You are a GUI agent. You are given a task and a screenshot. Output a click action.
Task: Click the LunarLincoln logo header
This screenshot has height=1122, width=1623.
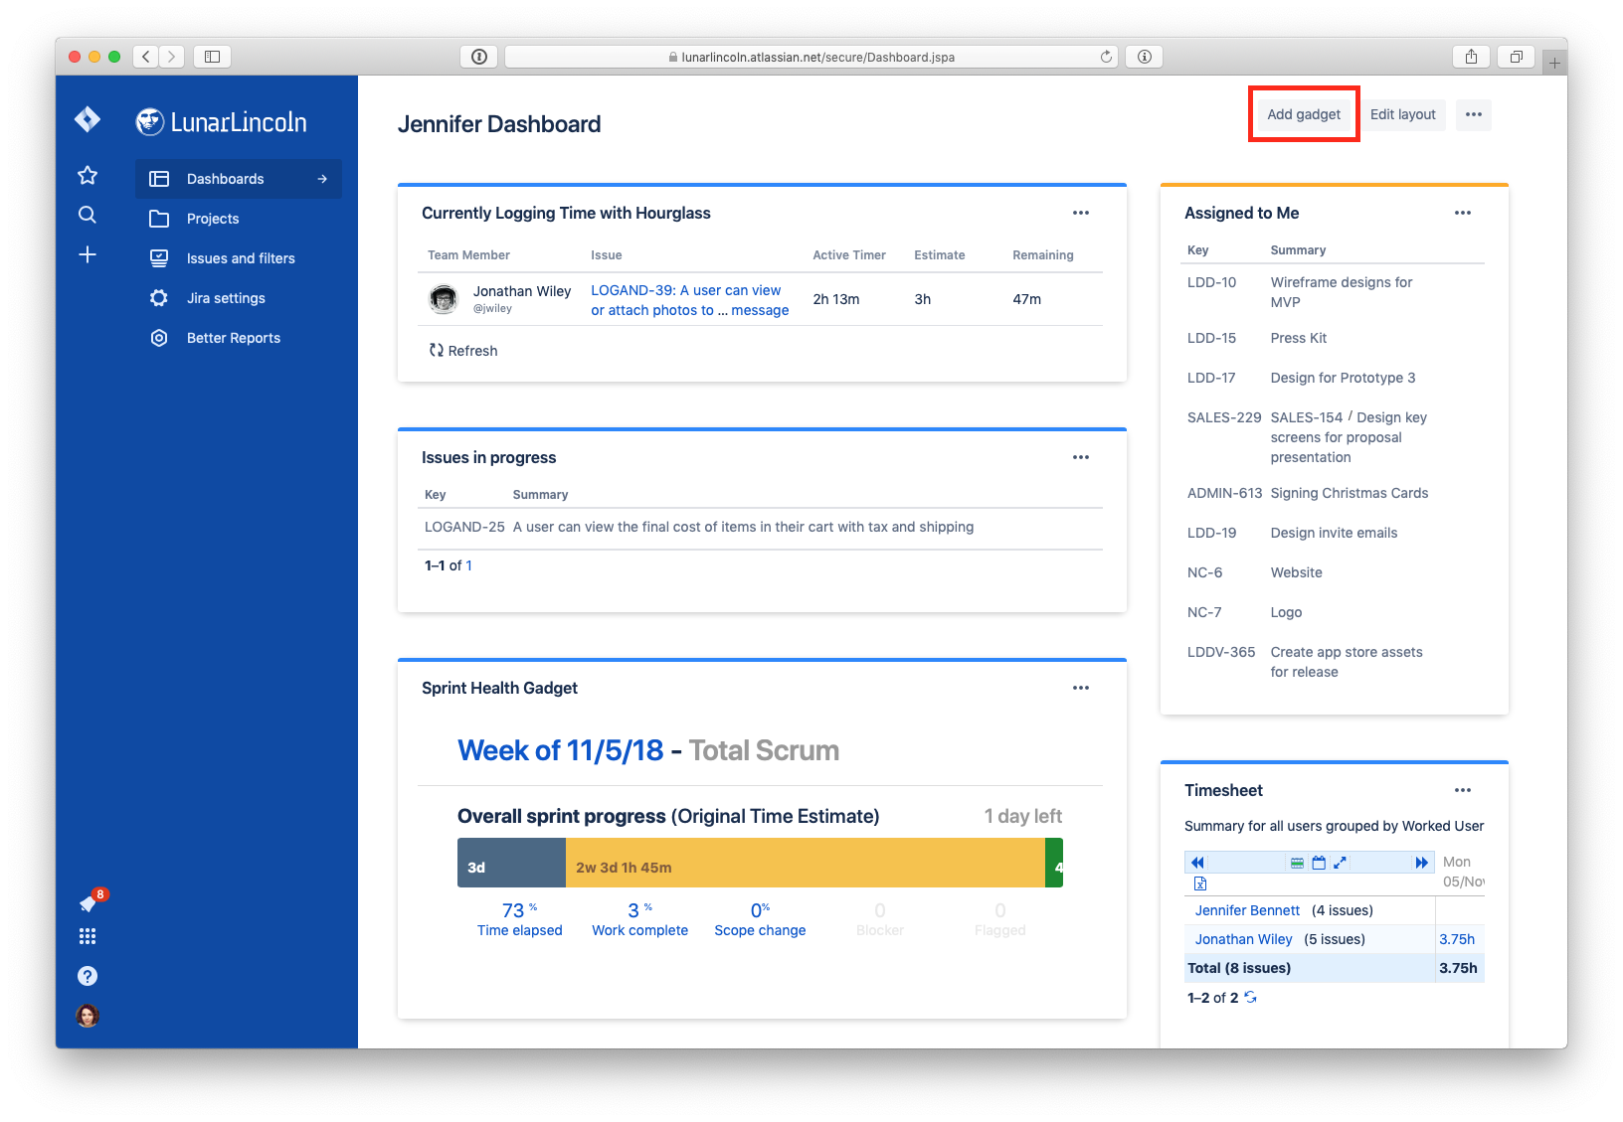click(221, 122)
